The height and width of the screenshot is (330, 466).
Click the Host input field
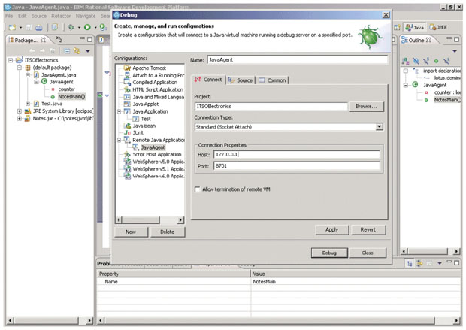click(297, 155)
